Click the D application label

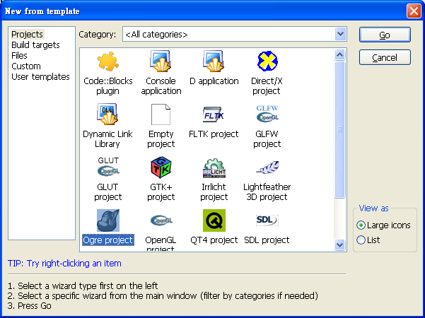pyautogui.click(x=214, y=81)
